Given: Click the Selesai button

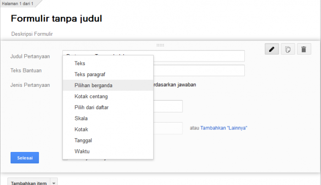Looking at the screenshot, I should (x=25, y=158).
